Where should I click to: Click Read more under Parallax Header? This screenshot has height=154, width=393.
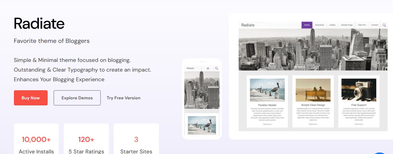267,124
